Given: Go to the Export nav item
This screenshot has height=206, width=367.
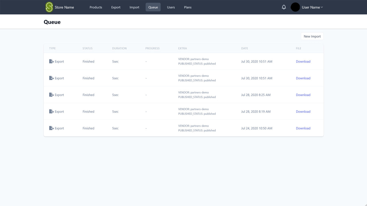Looking at the screenshot, I should click(116, 7).
